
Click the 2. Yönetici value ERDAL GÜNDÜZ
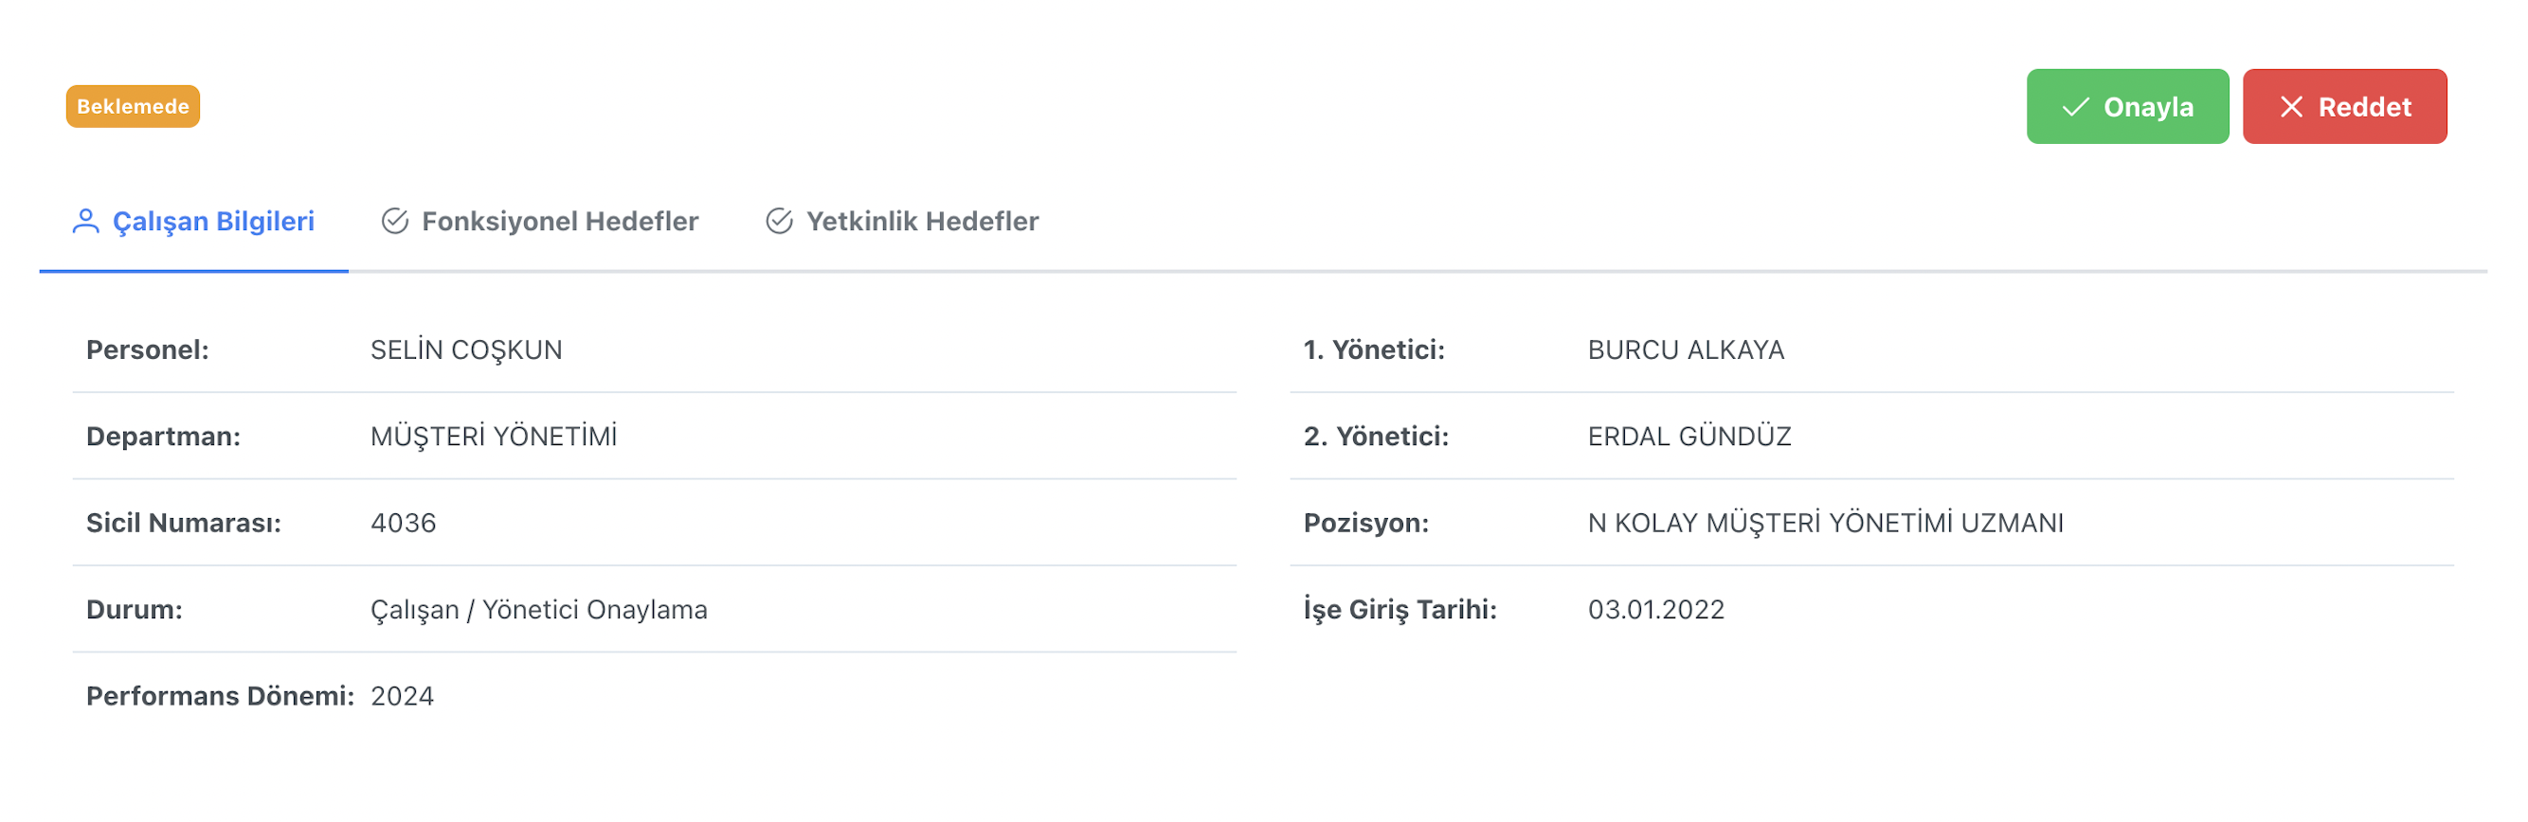pos(1688,437)
